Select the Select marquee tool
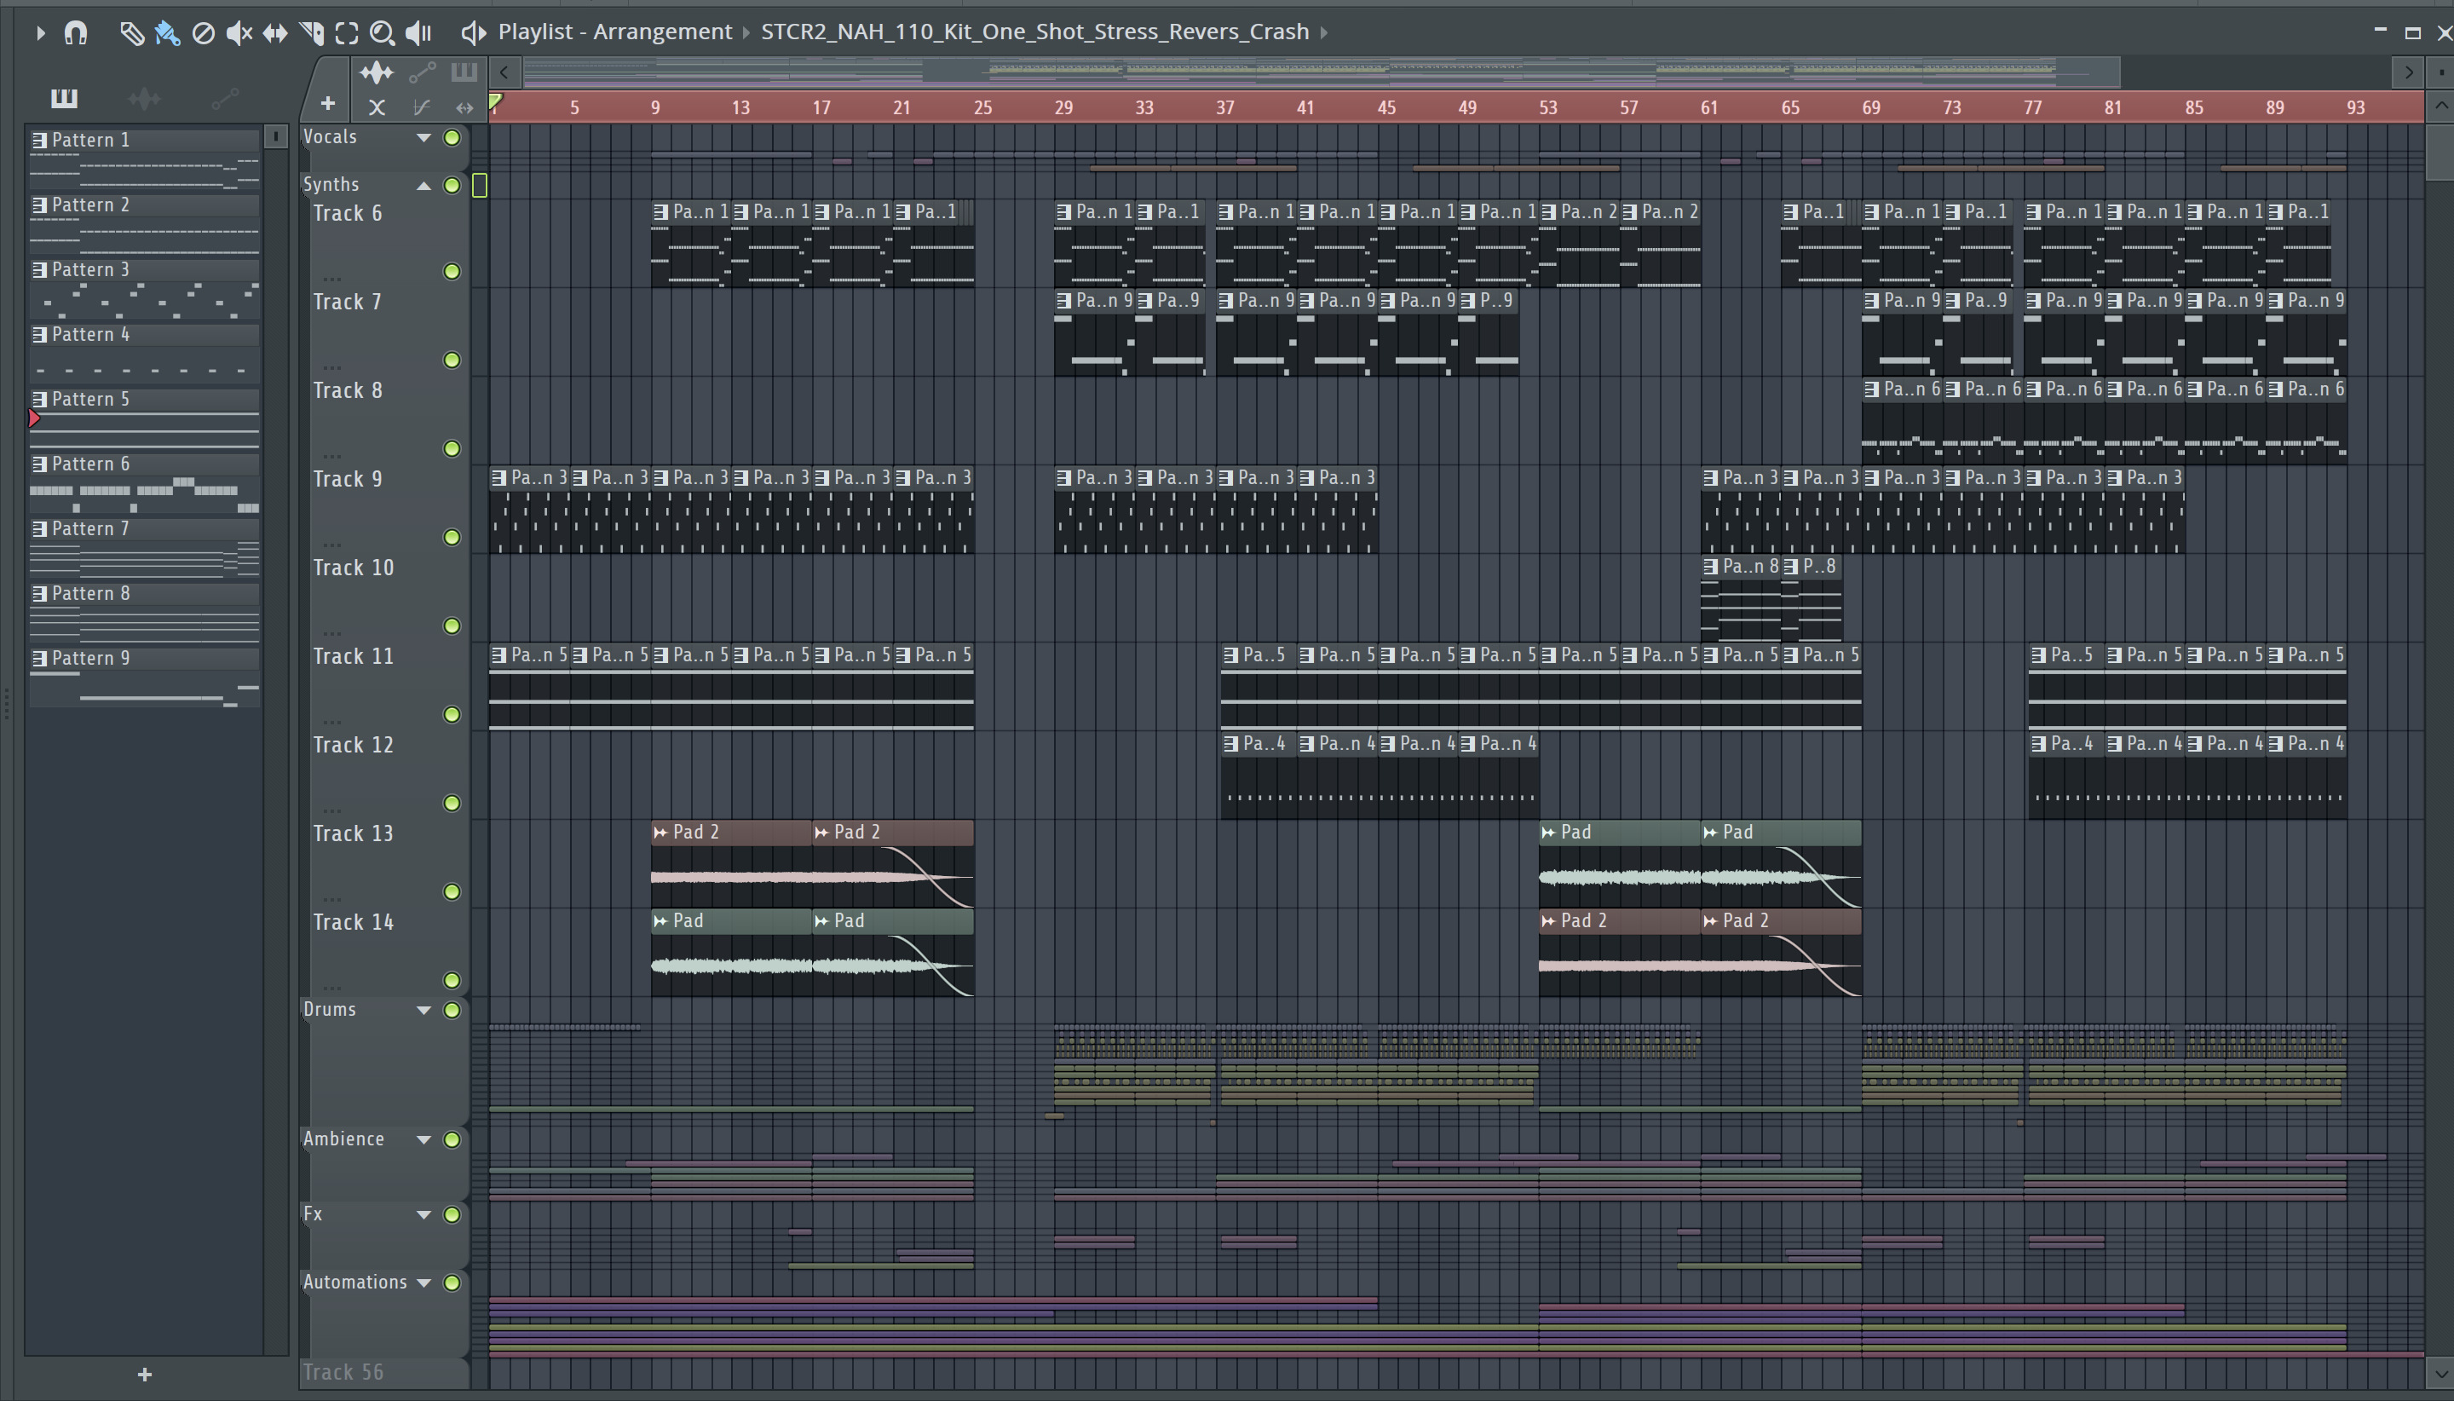The width and height of the screenshot is (2454, 1401). 346,34
